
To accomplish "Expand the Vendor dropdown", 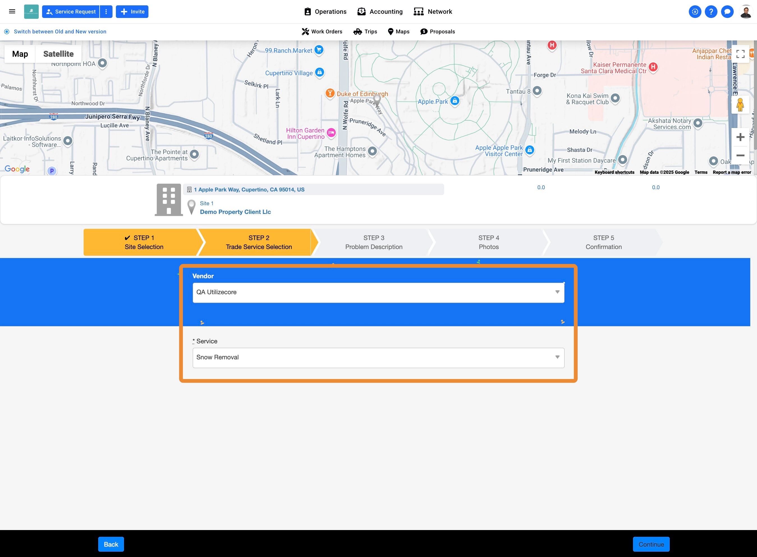I will [x=378, y=292].
